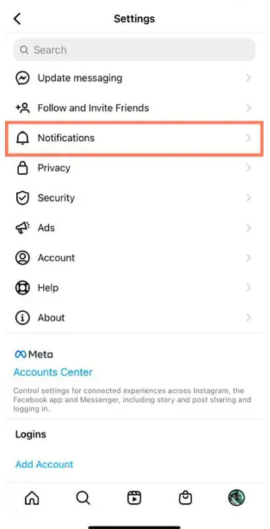Open the Shop bag icon

185,498
